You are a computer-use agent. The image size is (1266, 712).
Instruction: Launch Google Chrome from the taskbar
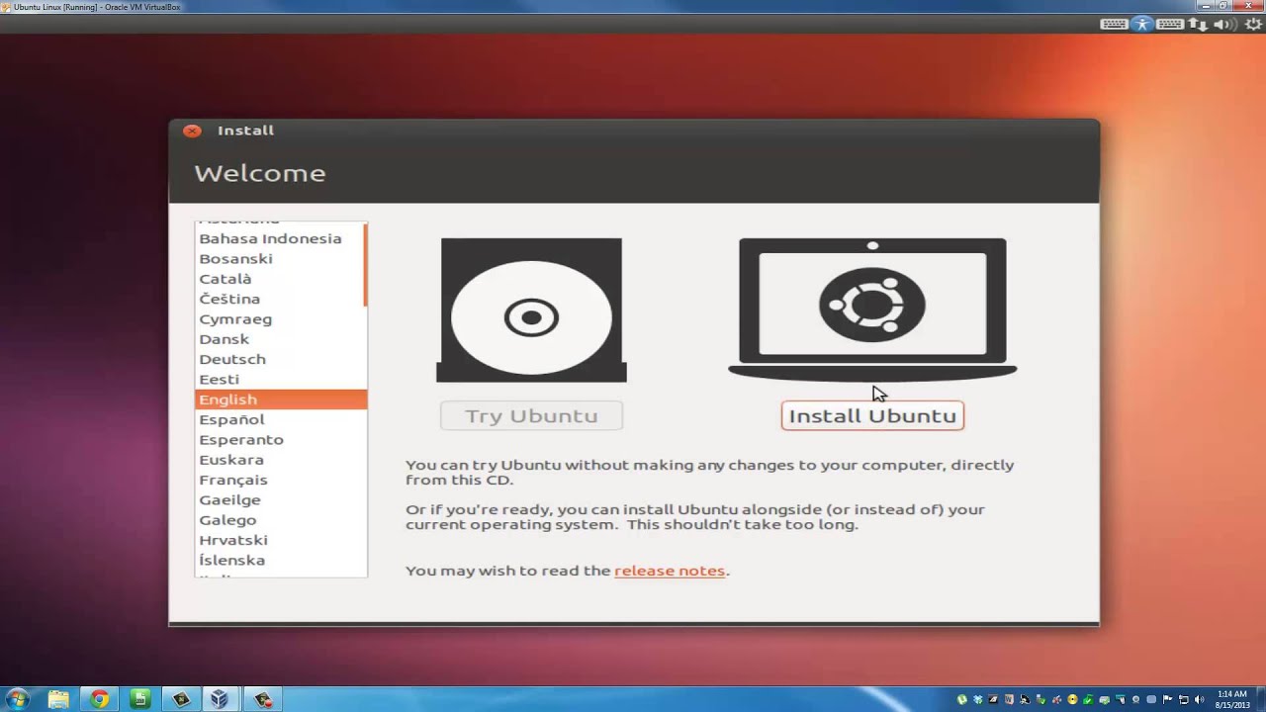[99, 699]
